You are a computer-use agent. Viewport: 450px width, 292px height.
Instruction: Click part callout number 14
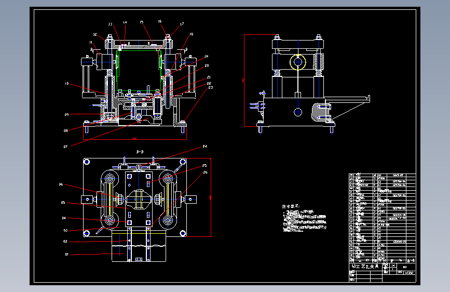pos(125,22)
